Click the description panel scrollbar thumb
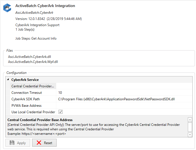The height and width of the screenshot is (150, 196). click(x=190, y=126)
